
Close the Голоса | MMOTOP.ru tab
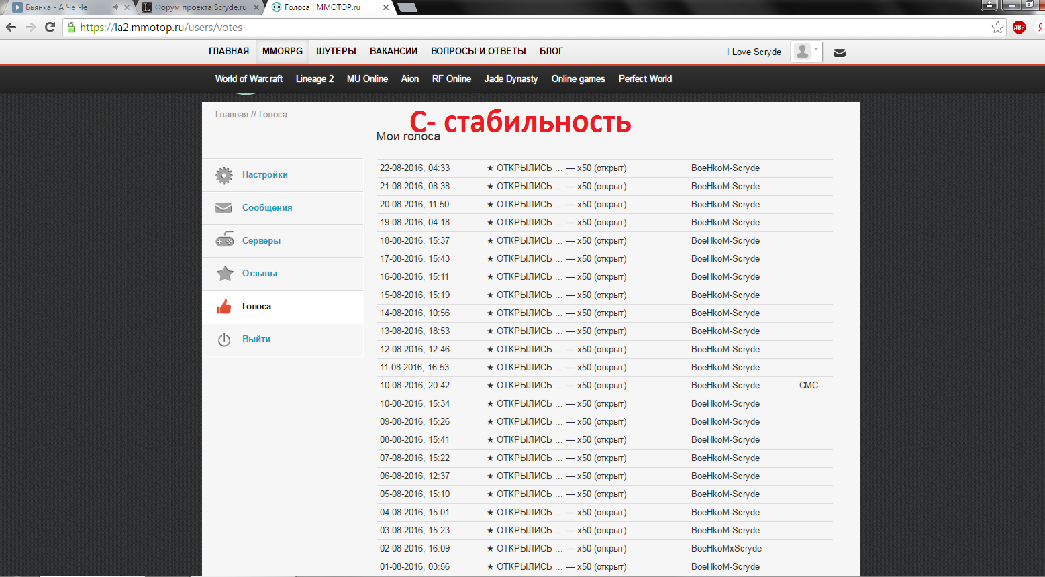[x=385, y=7]
